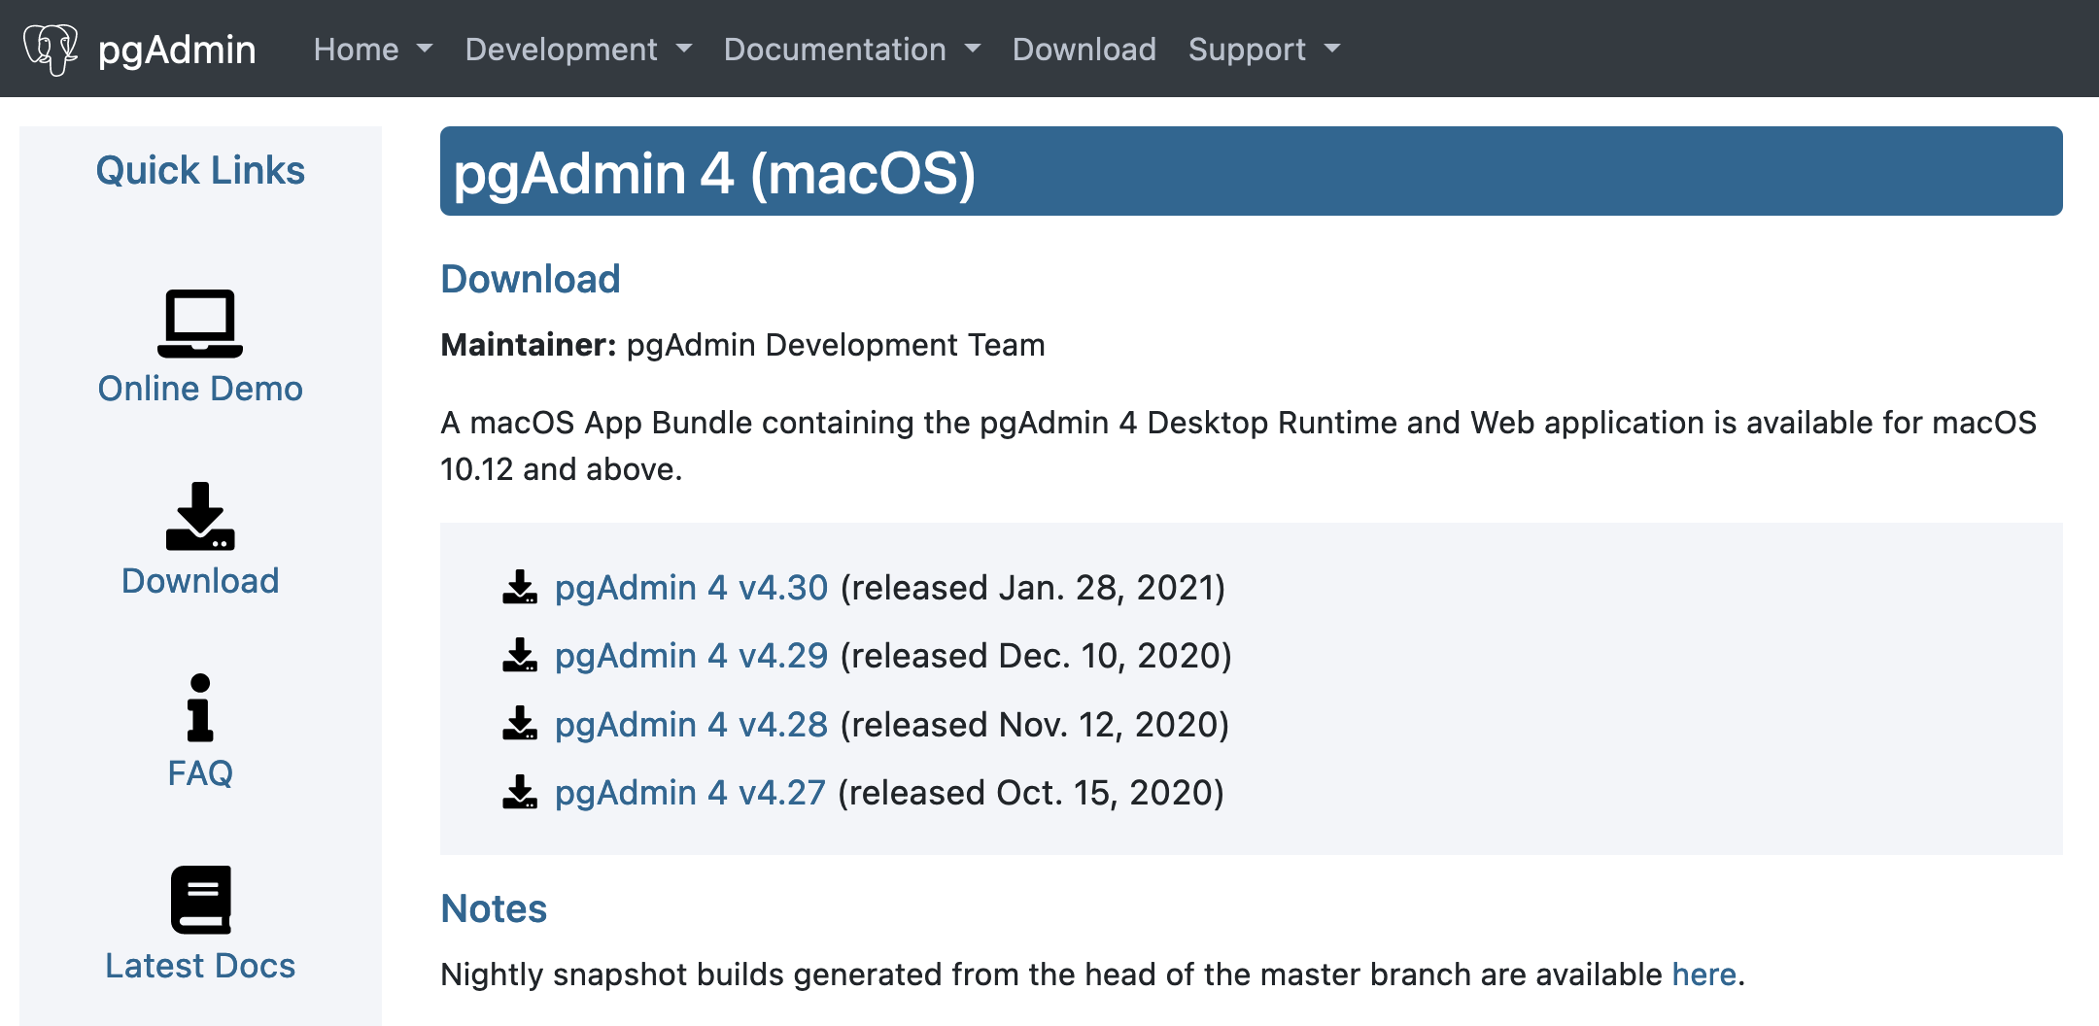
Task: Click '(released Oct. 15, 2020)' text
Action: click(x=1031, y=793)
